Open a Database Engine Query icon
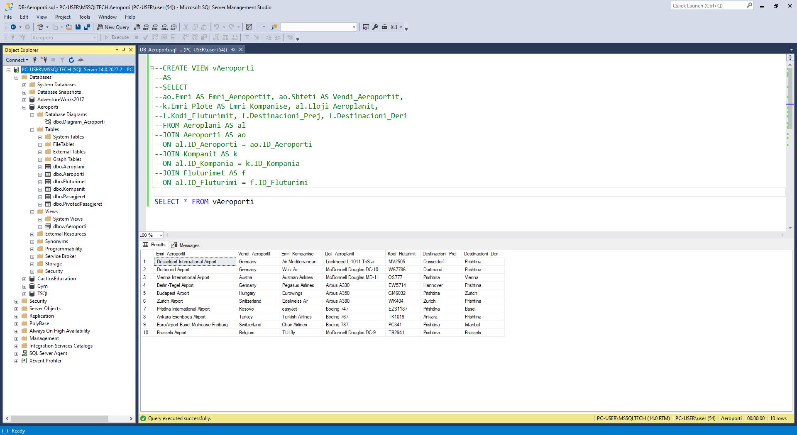Image resolution: width=797 pixels, height=435 pixels. click(137, 27)
